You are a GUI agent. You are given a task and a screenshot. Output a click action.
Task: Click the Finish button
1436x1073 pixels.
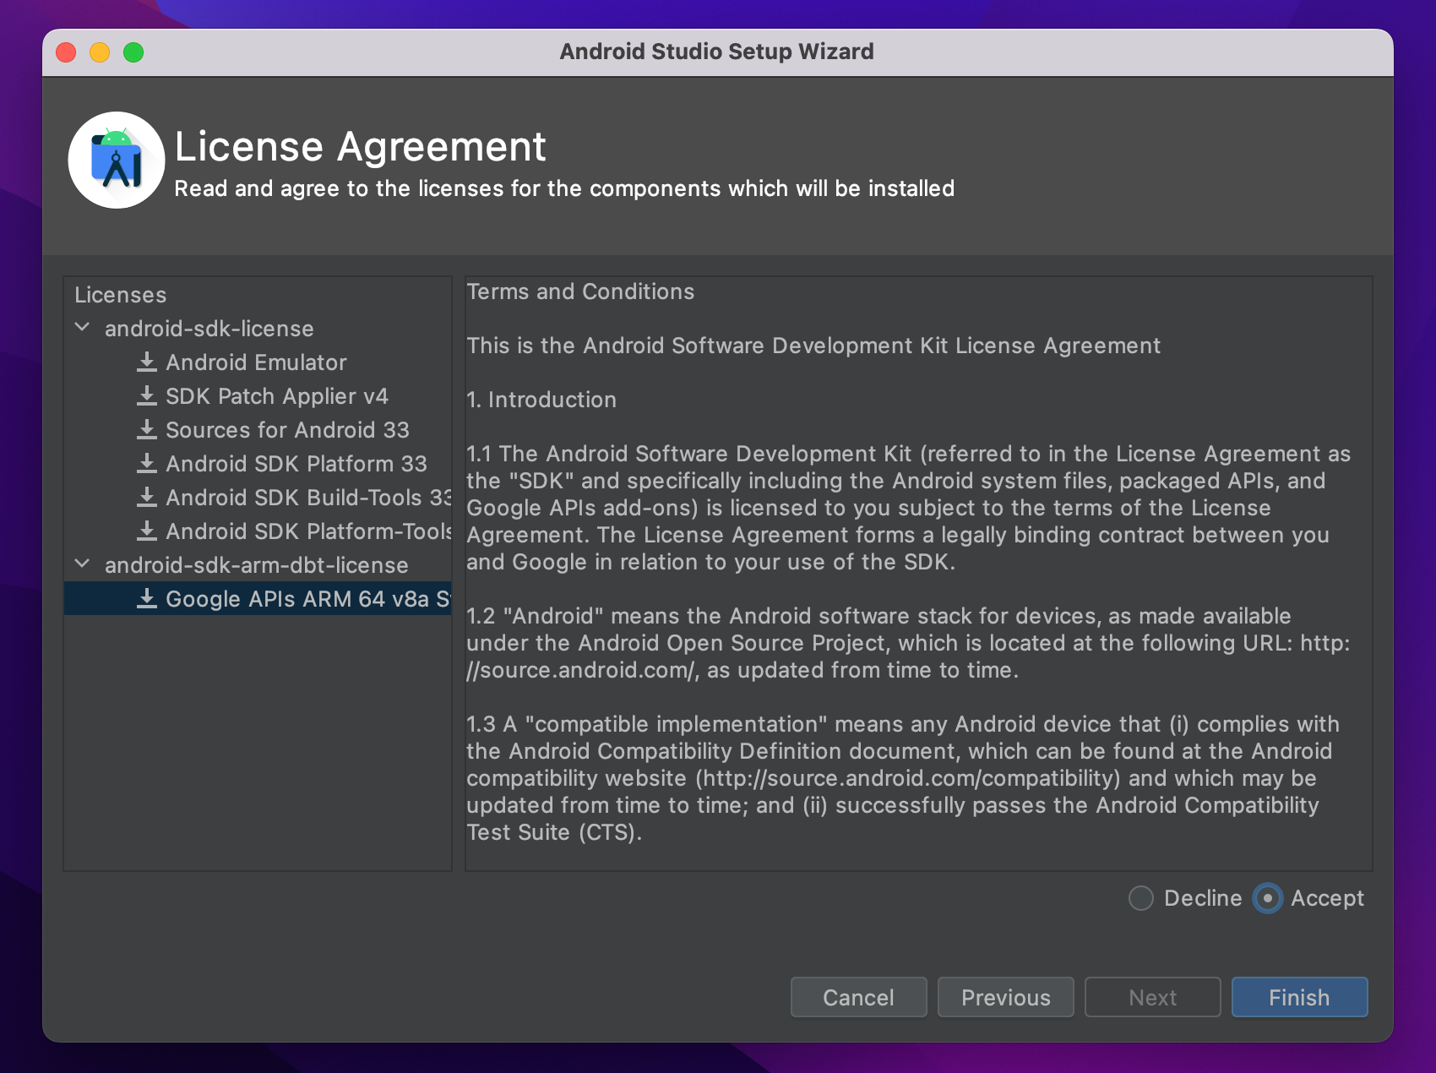click(x=1299, y=997)
